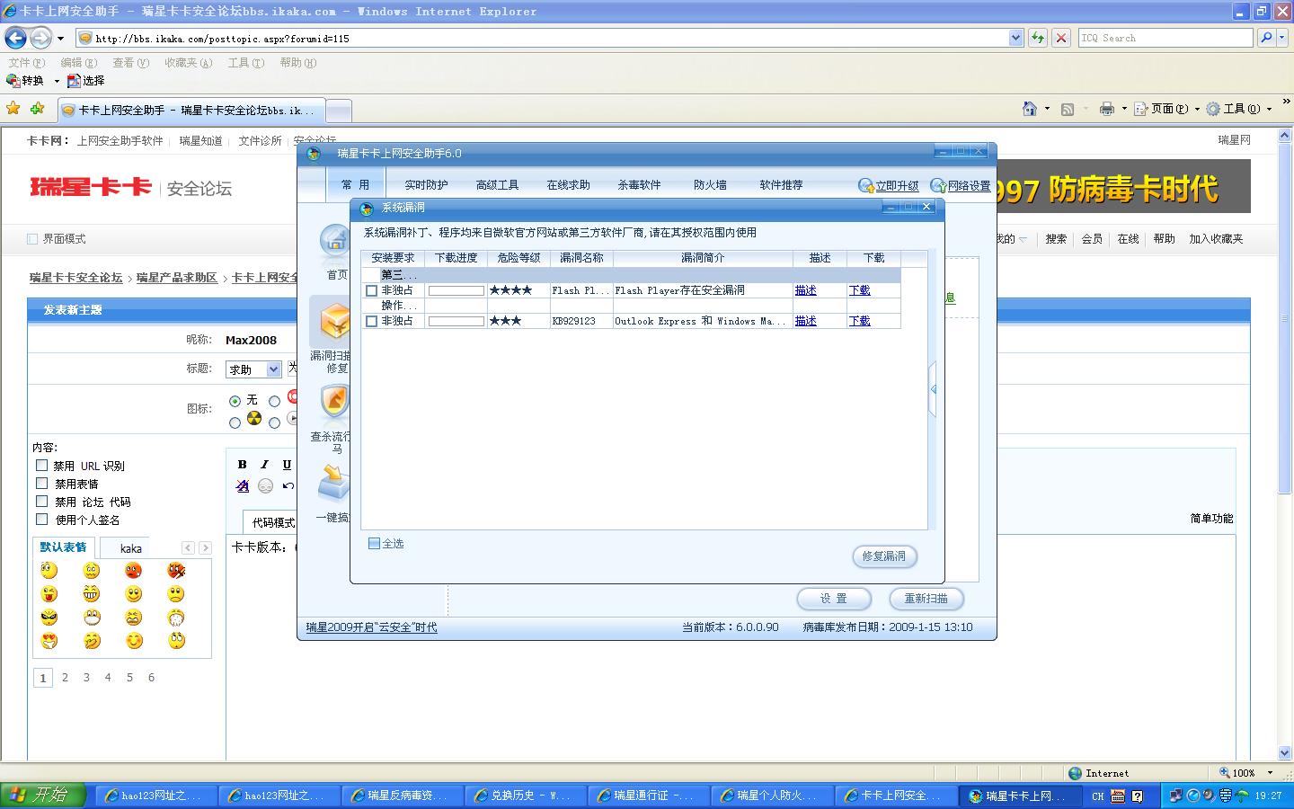
Task: Open 描述 link for Flash Player
Action: [806, 290]
